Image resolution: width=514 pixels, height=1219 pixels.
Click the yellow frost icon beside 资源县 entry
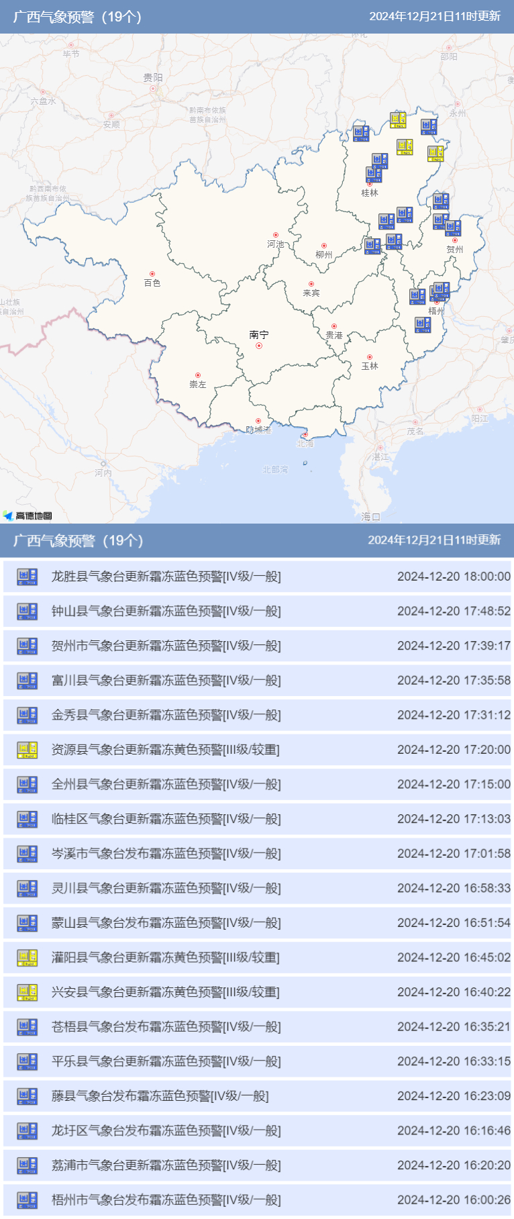click(27, 750)
